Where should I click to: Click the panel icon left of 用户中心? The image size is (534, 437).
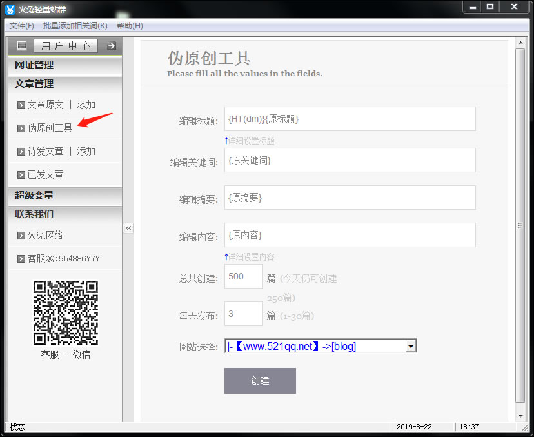click(x=22, y=46)
